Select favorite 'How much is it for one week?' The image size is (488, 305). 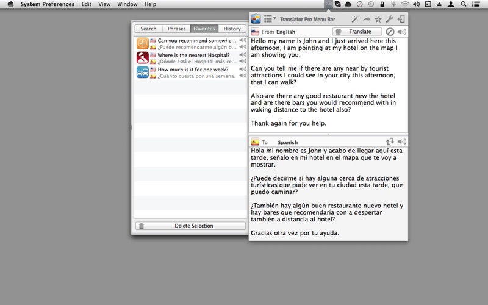[x=193, y=70]
